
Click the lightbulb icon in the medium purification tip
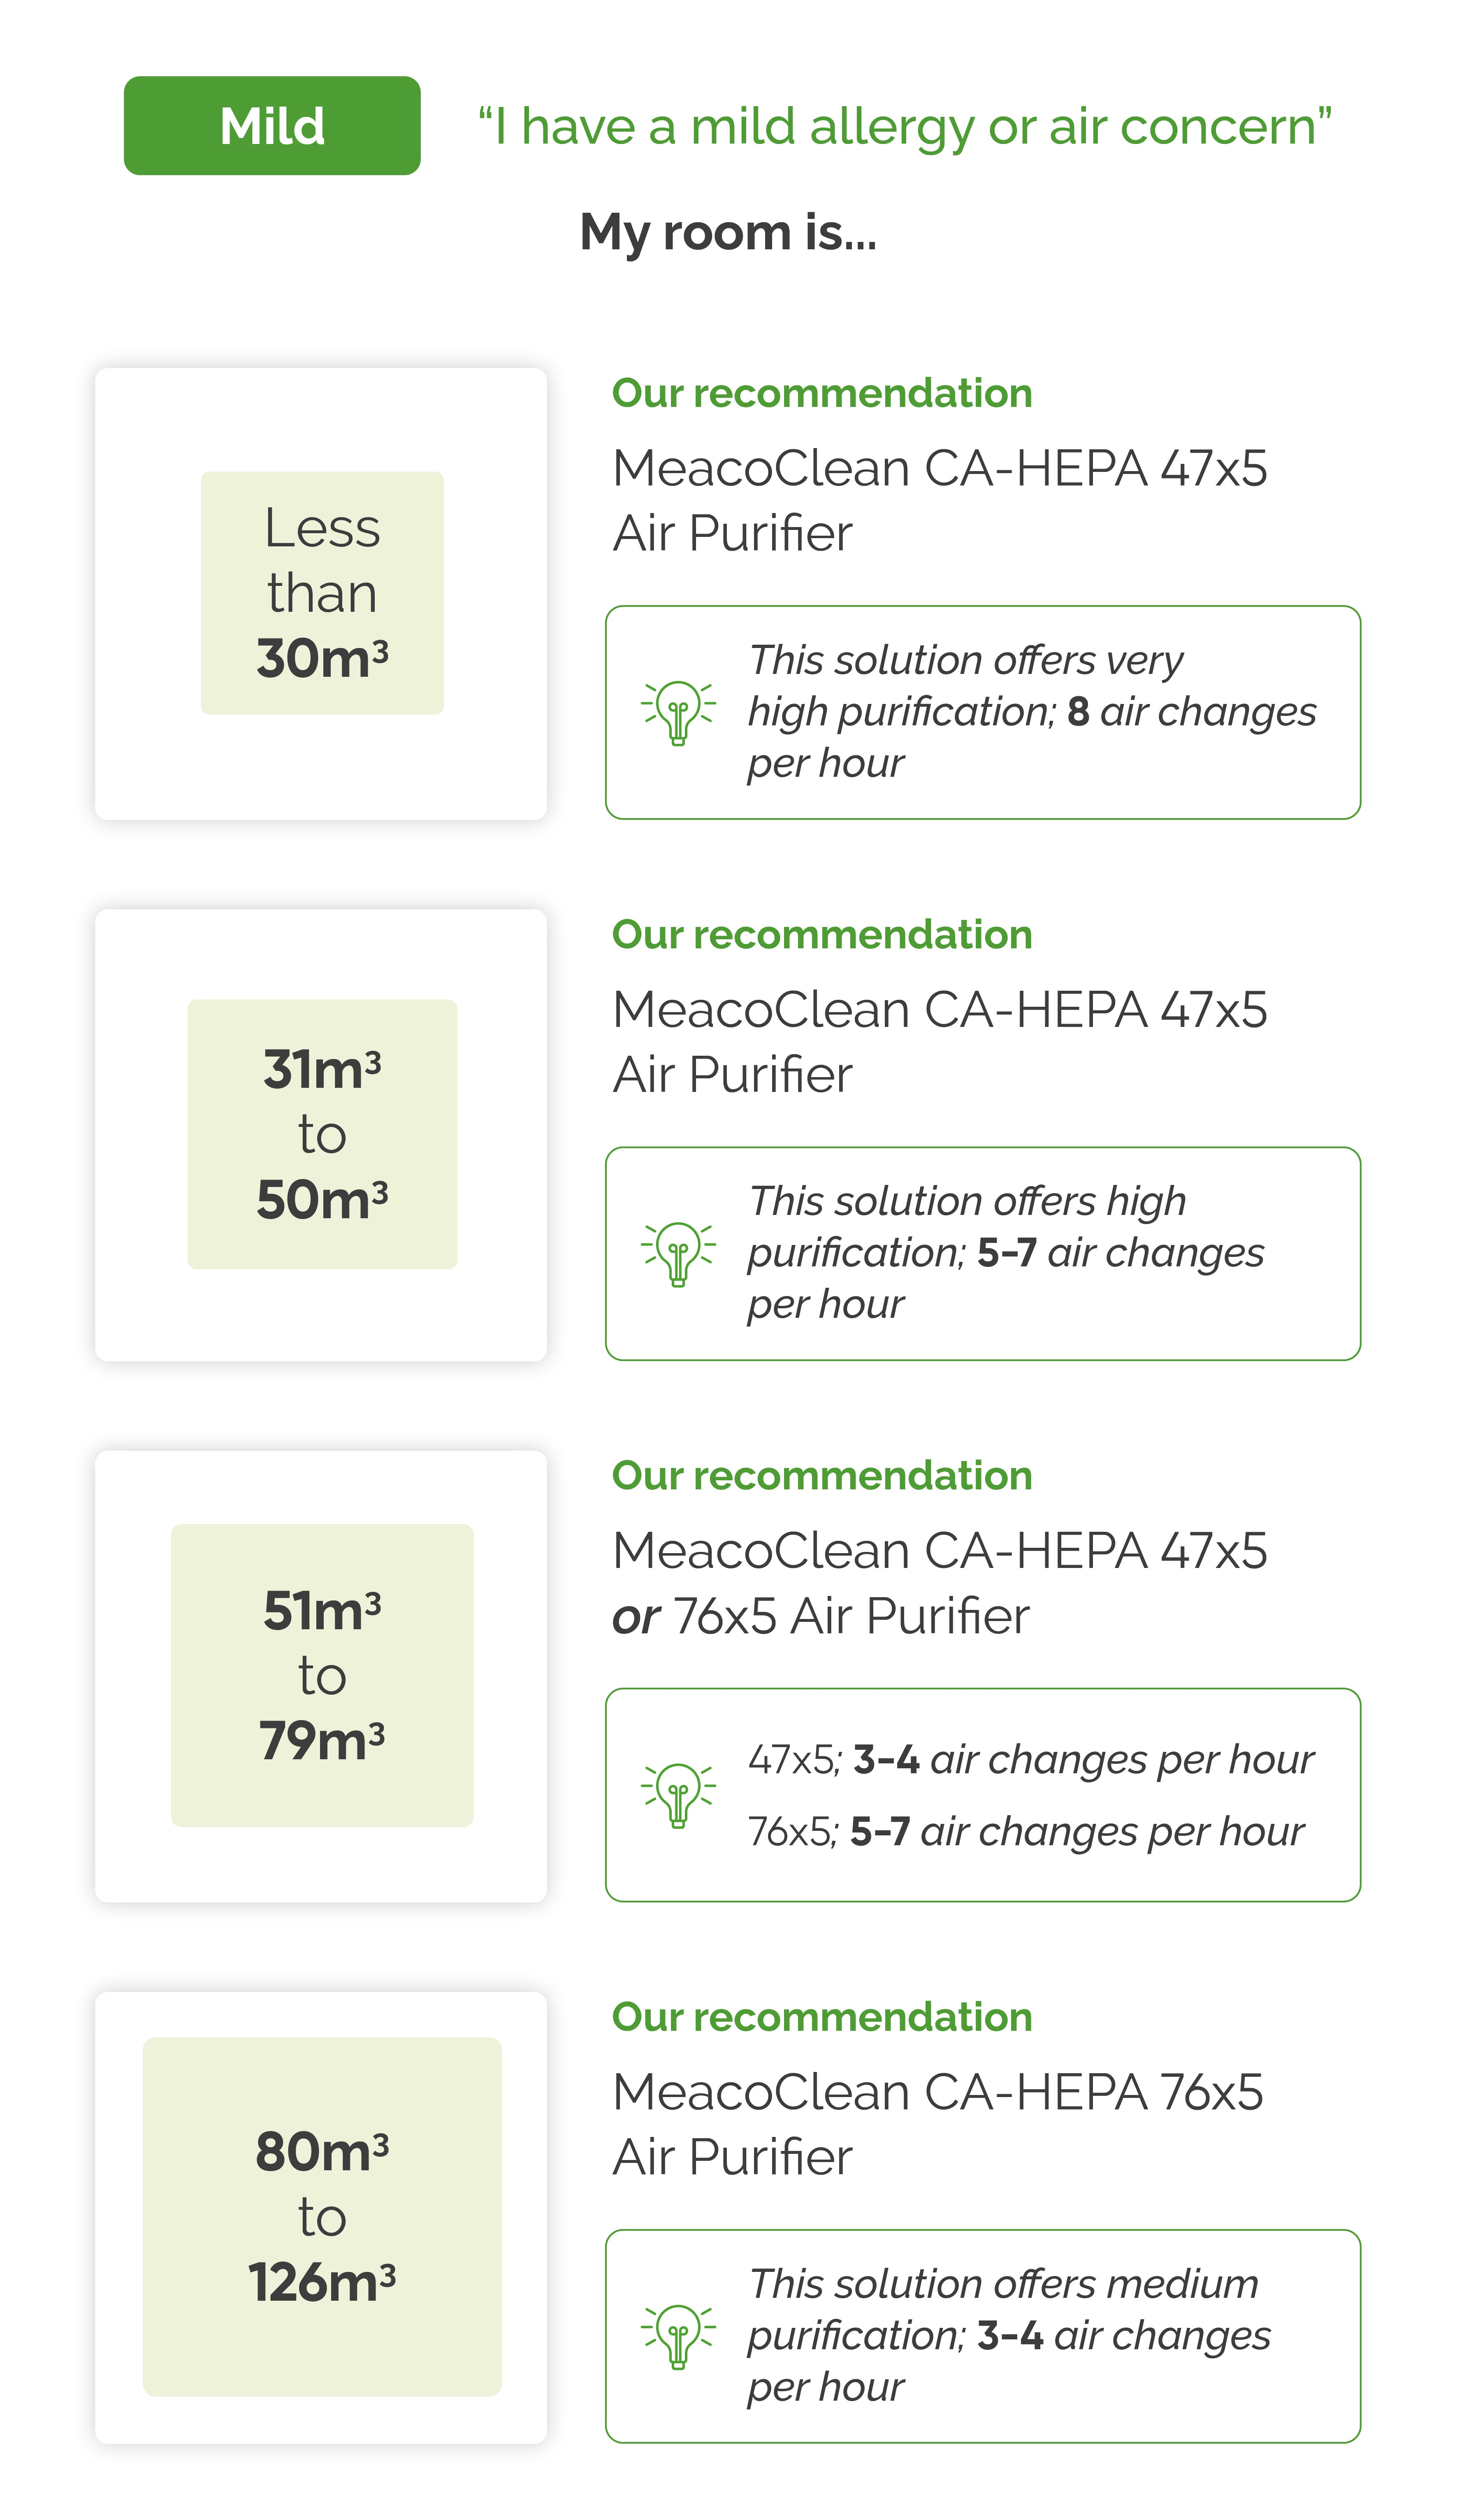click(x=678, y=2336)
